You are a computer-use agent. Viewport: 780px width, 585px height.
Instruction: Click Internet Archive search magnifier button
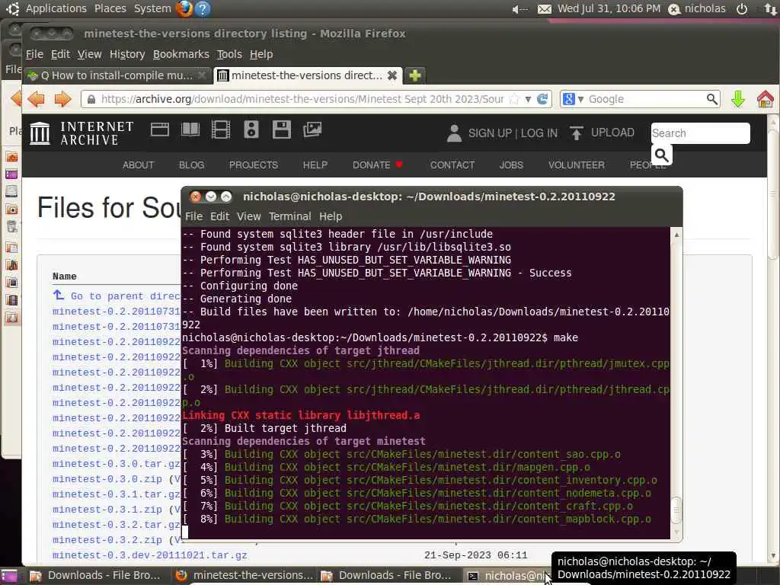tap(662, 155)
